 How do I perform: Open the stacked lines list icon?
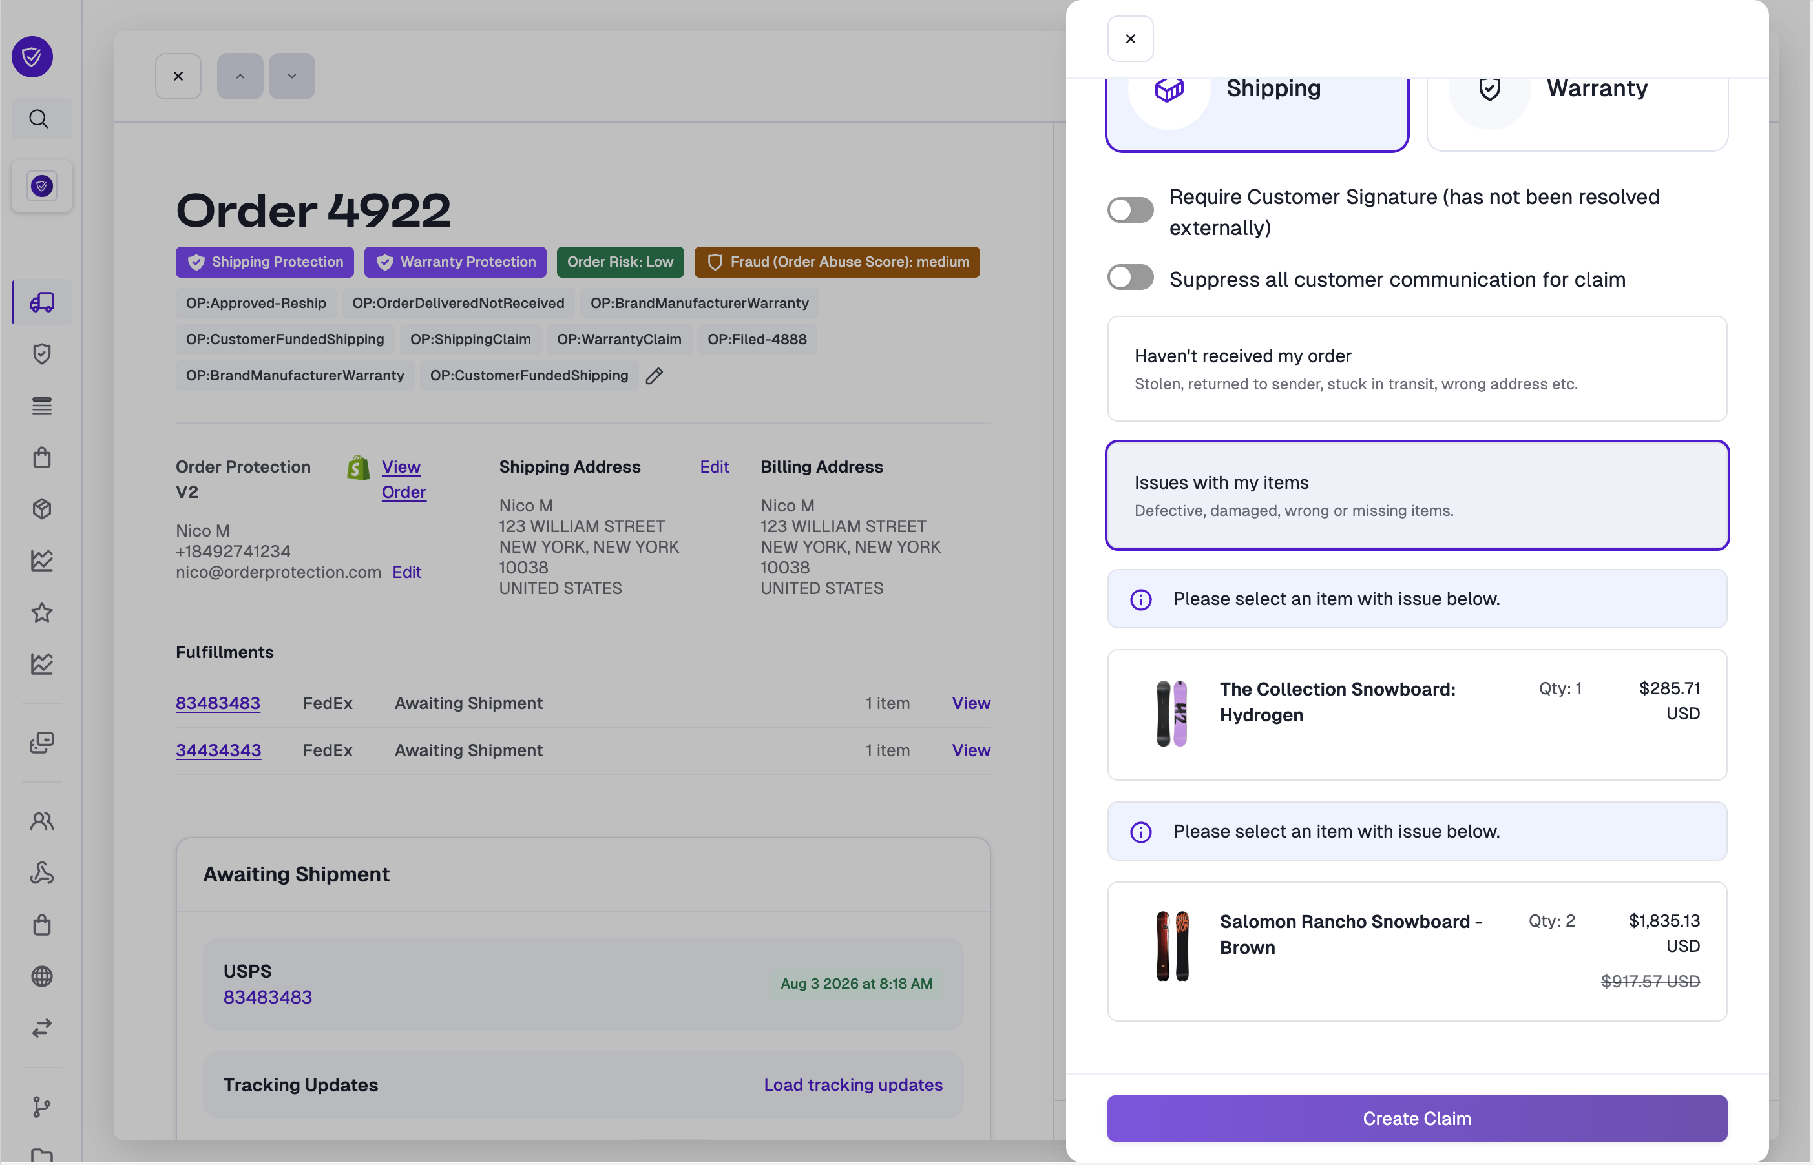point(41,406)
